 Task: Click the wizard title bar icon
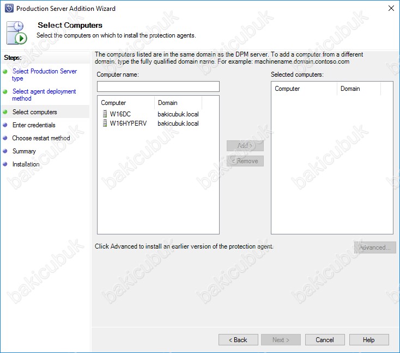pos(9,8)
